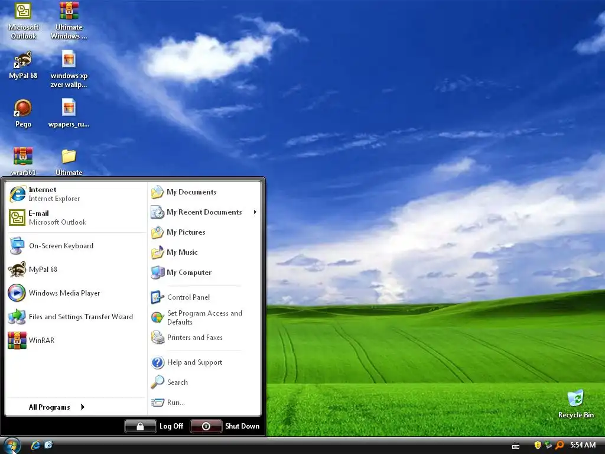
Task: Open Recycle Bin on desktop
Action: pyautogui.click(x=575, y=404)
